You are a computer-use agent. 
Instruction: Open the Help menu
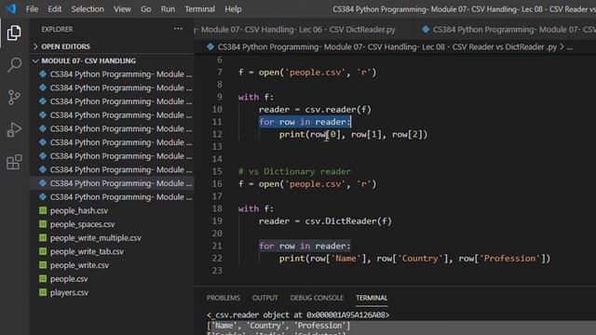click(233, 8)
